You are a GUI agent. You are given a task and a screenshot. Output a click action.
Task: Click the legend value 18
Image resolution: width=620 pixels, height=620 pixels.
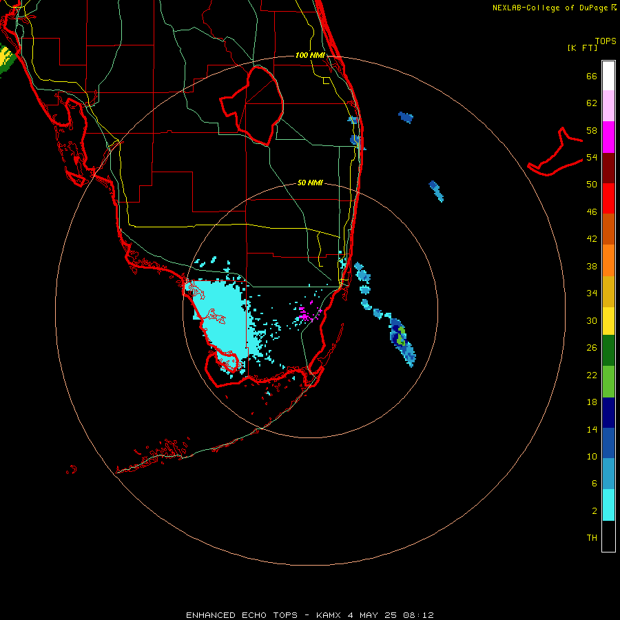(592, 402)
